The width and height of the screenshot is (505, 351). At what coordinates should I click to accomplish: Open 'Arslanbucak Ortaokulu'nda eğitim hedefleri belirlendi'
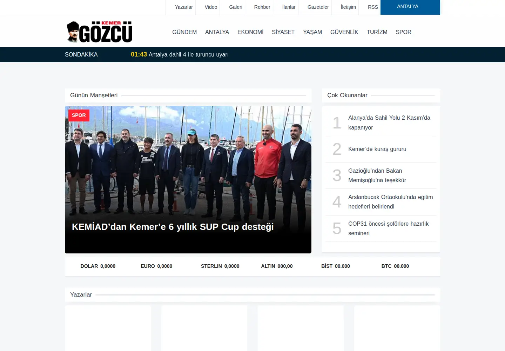click(391, 202)
